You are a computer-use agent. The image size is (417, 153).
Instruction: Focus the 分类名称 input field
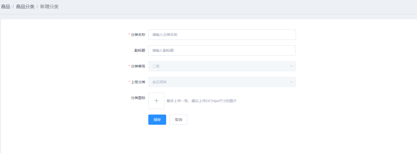click(222, 35)
